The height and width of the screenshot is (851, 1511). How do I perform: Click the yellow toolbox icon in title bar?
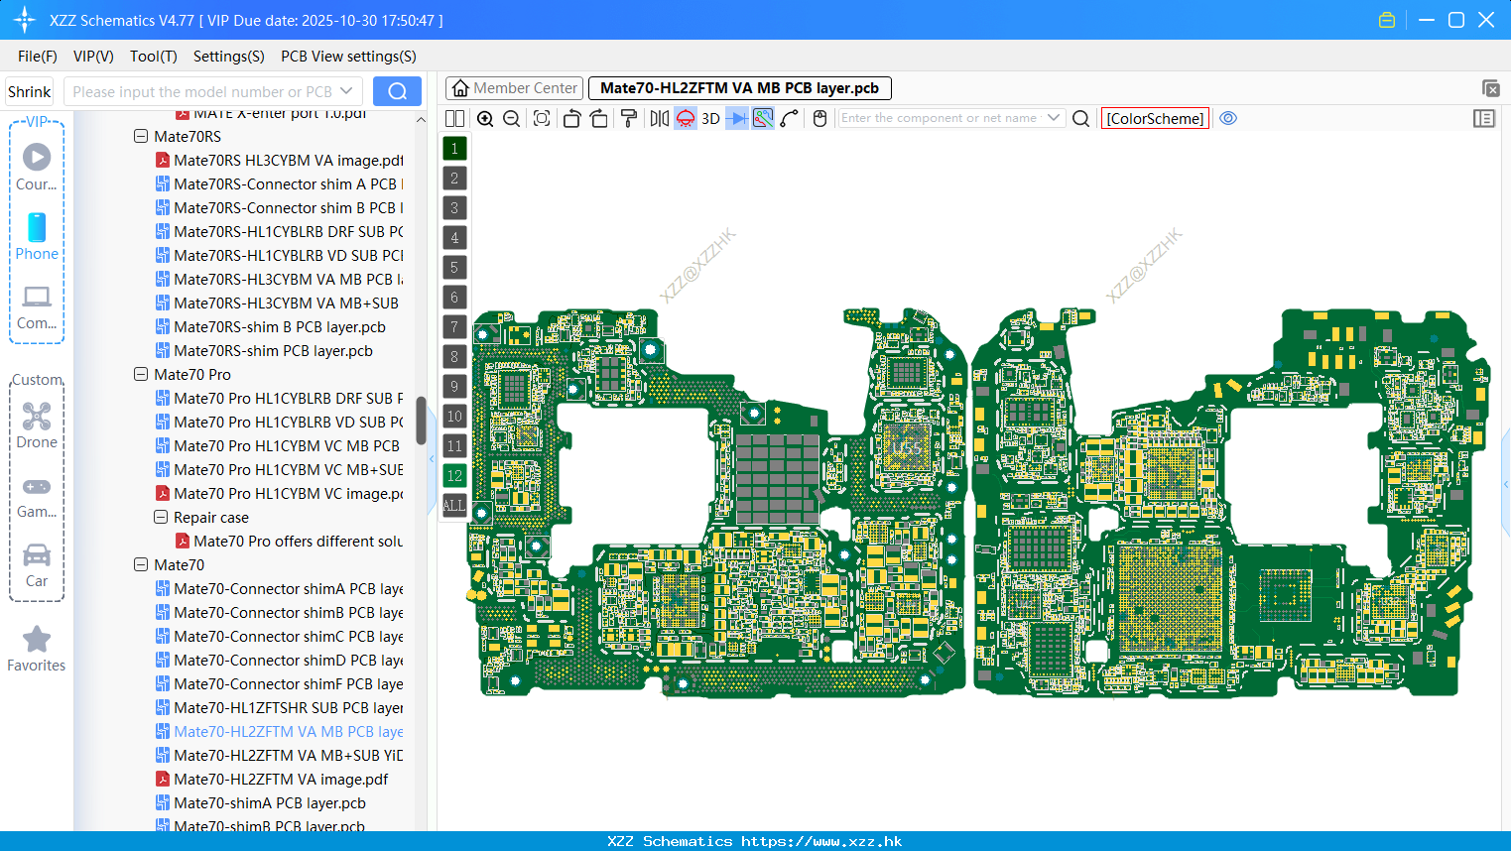(x=1387, y=20)
